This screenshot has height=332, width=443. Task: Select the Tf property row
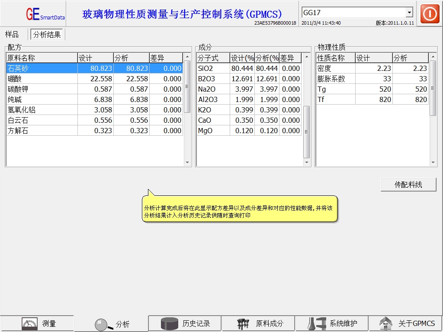click(372, 99)
